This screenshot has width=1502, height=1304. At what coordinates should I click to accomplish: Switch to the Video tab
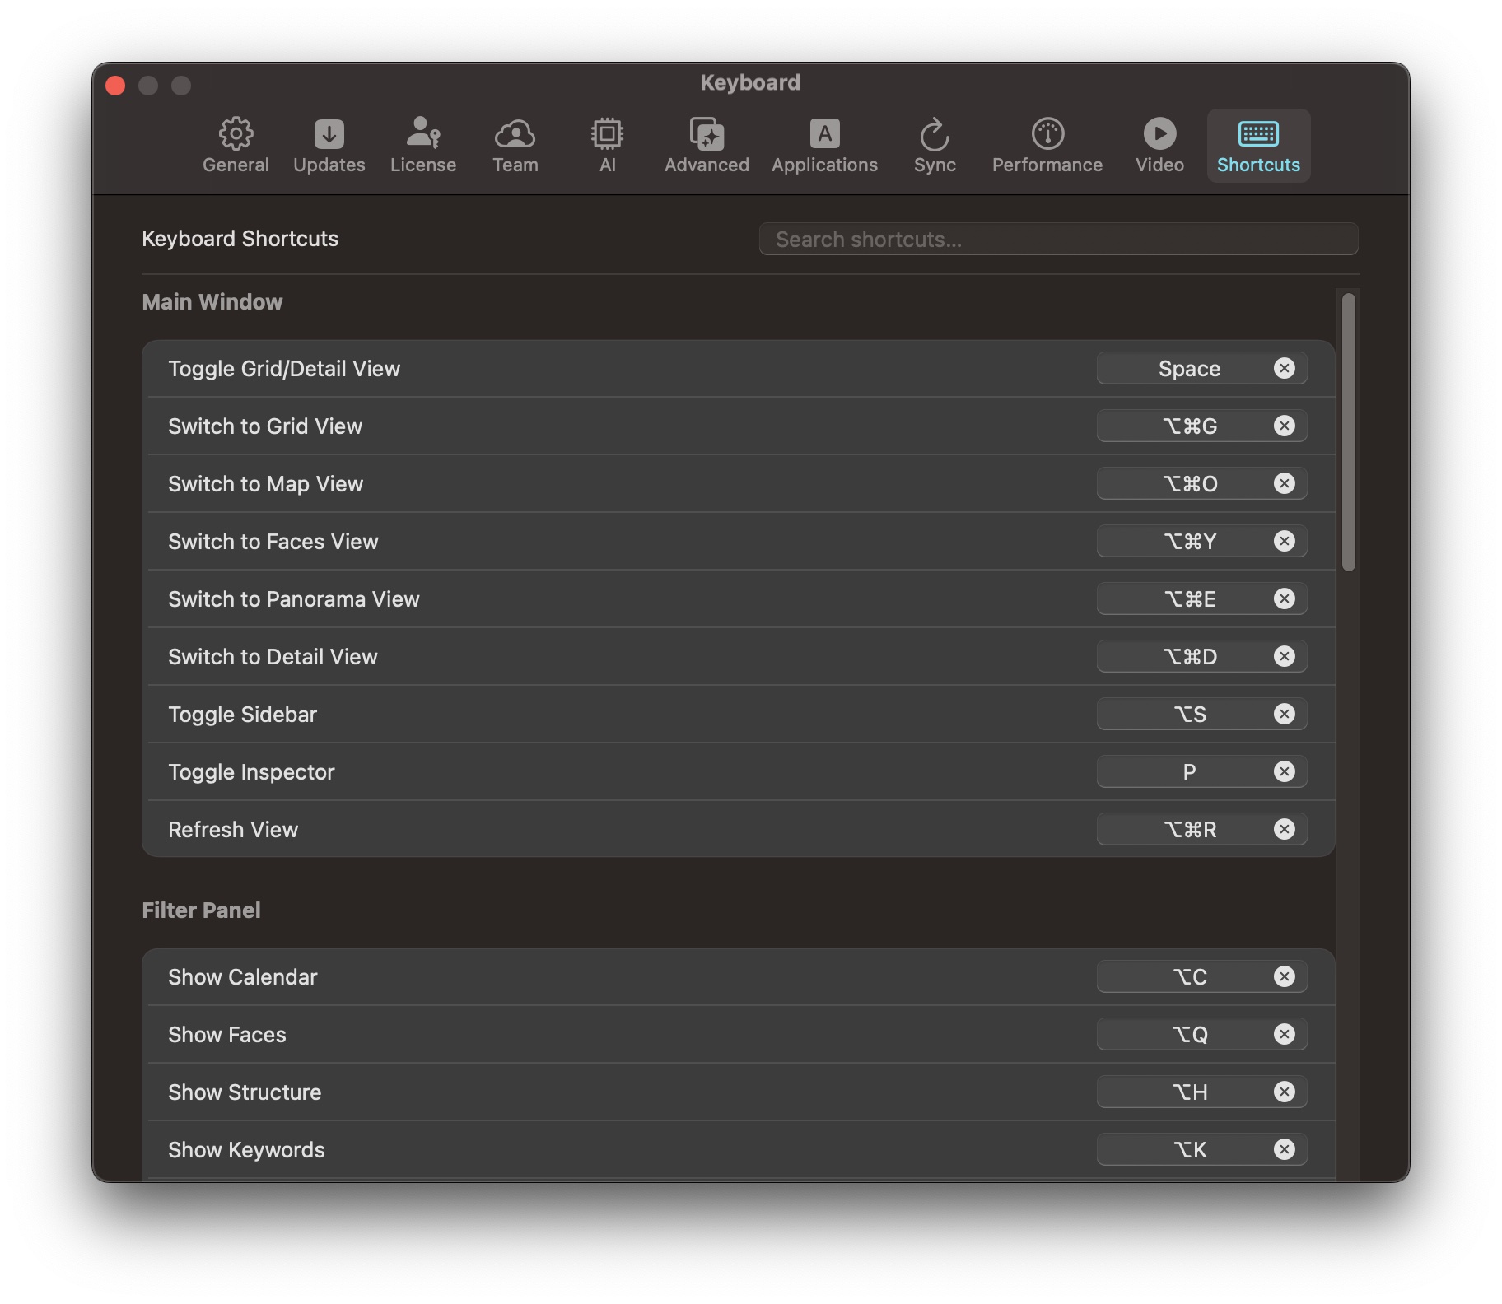point(1159,145)
